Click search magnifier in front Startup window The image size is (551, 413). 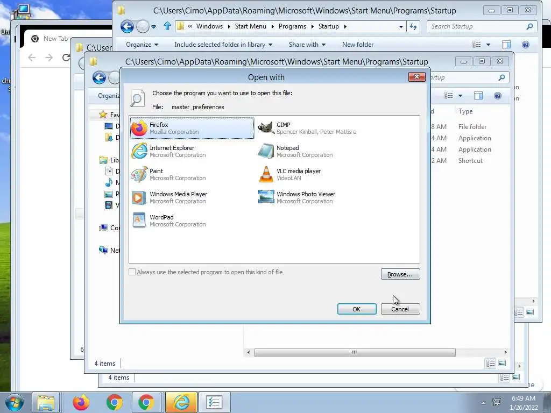coord(501,77)
